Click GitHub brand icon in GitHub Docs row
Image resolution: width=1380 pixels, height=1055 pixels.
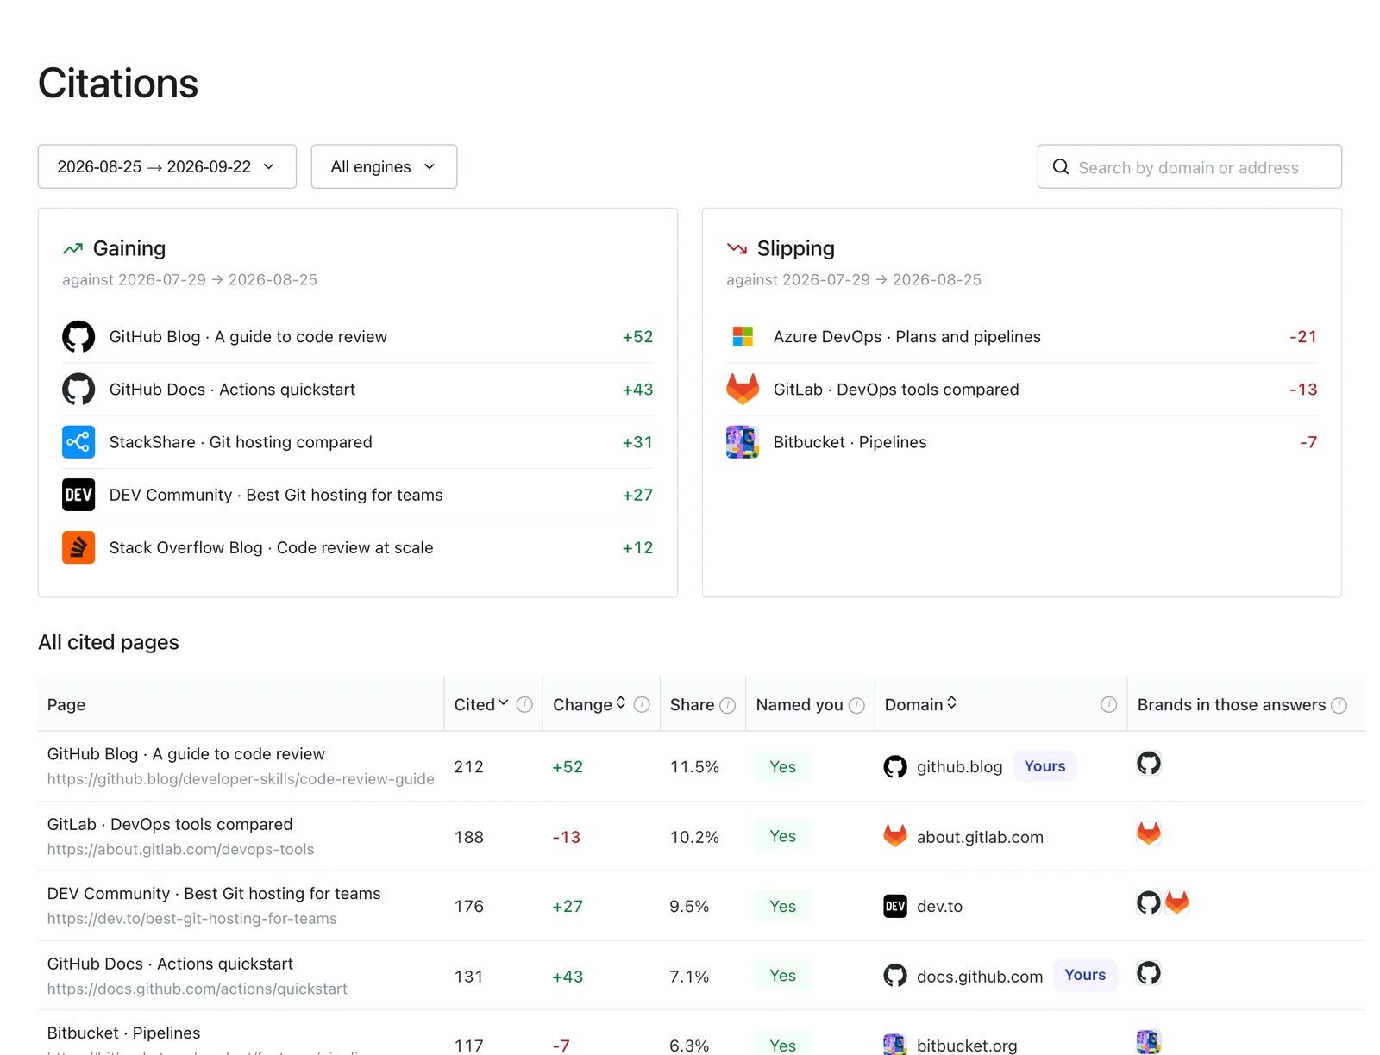[1149, 973]
